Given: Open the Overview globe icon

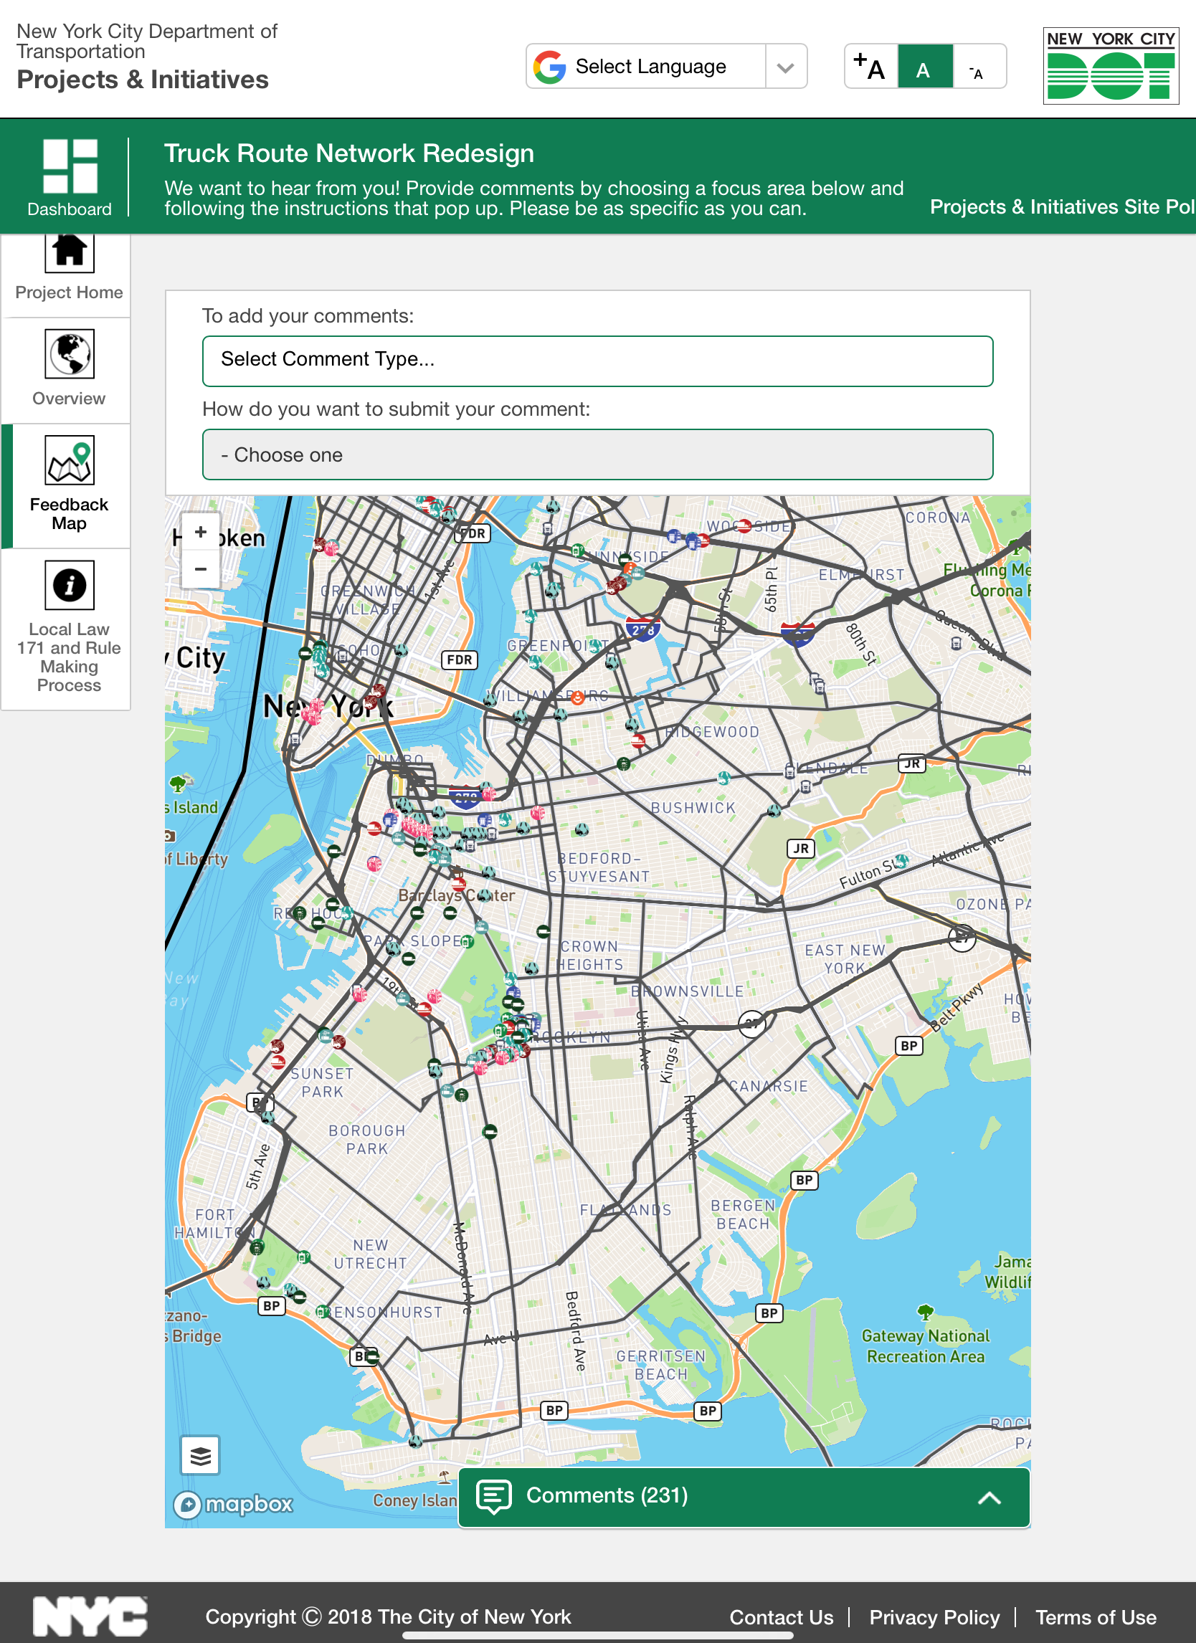Looking at the screenshot, I should (x=70, y=354).
